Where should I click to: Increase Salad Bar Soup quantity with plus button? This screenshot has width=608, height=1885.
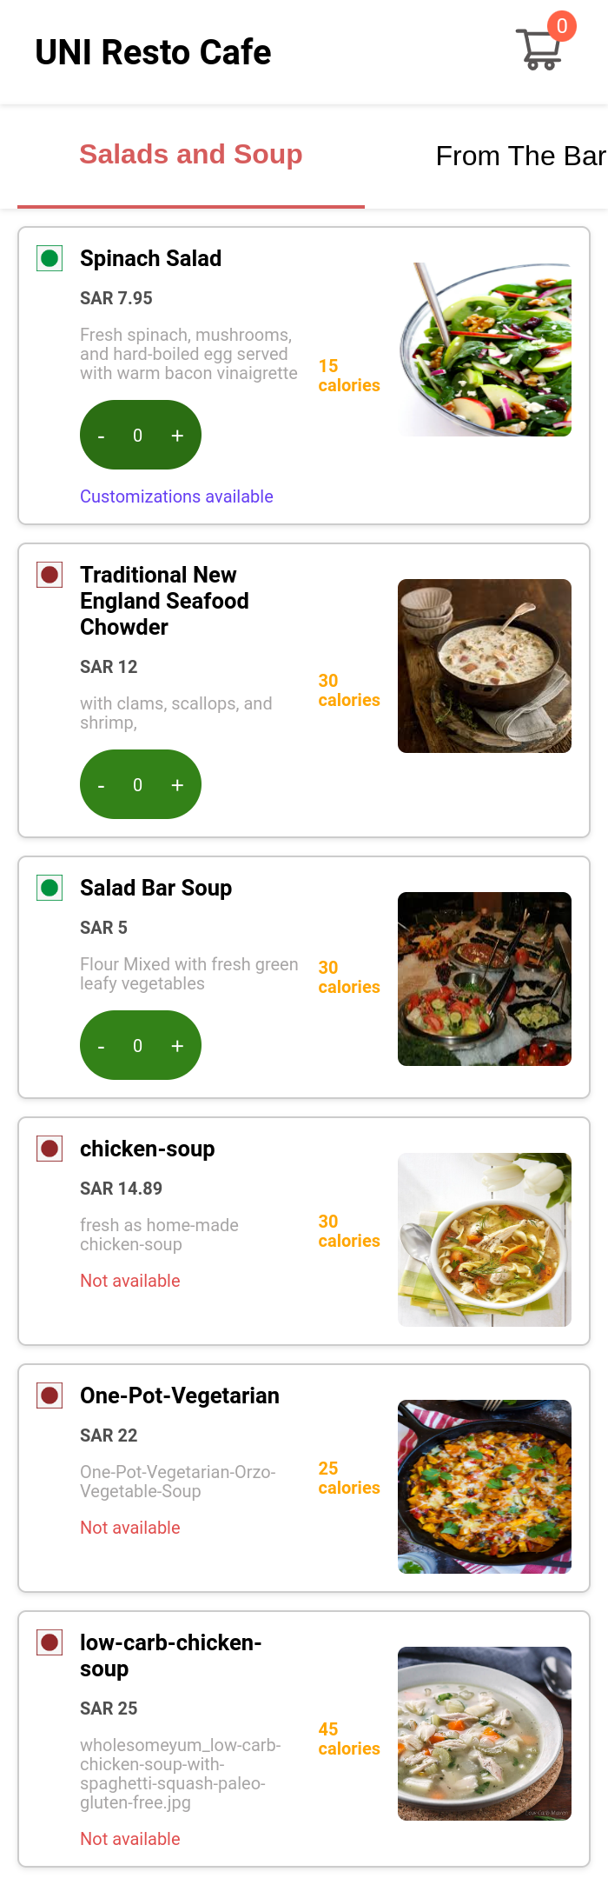click(x=177, y=1045)
